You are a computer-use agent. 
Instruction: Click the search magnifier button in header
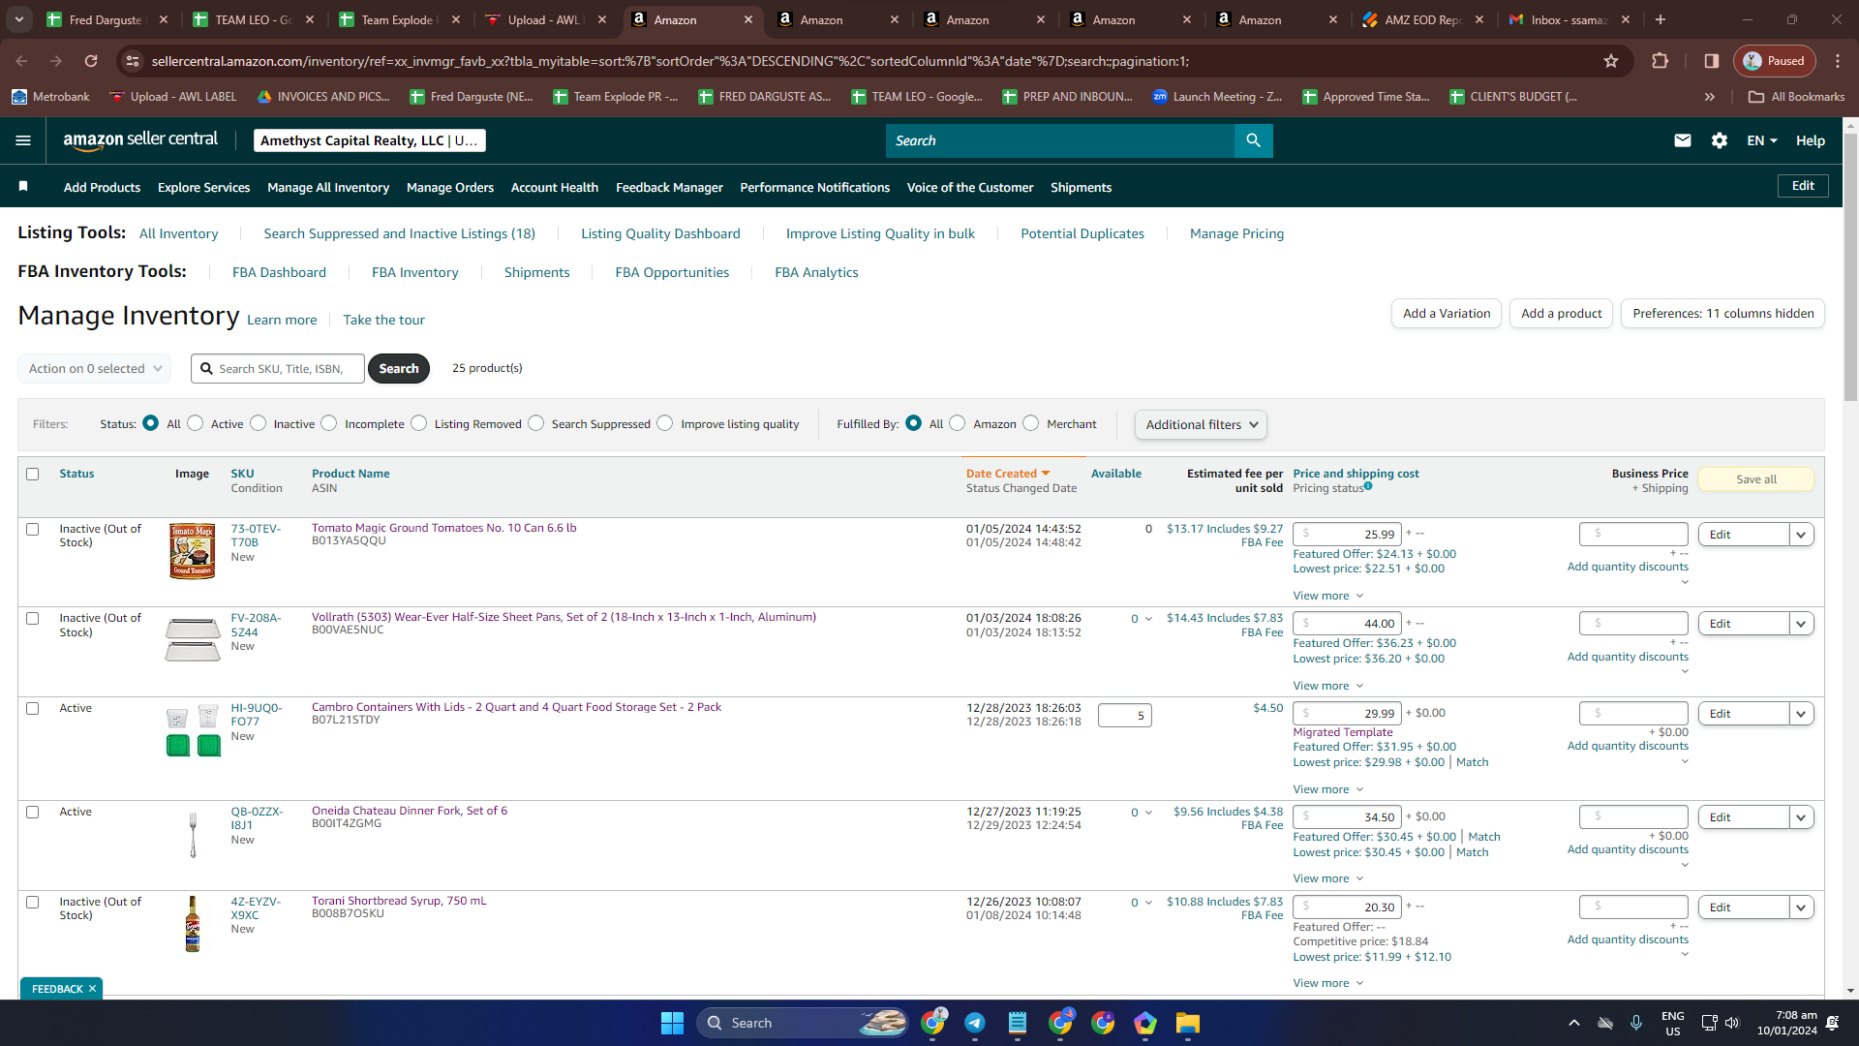click(1253, 140)
